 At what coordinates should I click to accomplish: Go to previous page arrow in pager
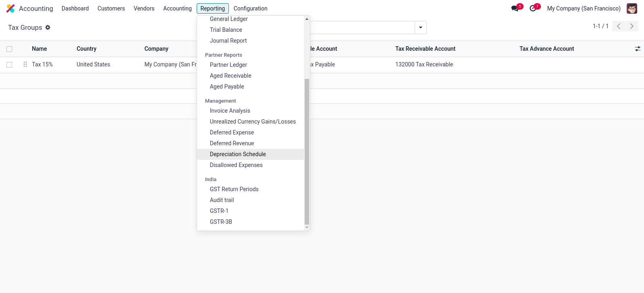(x=619, y=26)
